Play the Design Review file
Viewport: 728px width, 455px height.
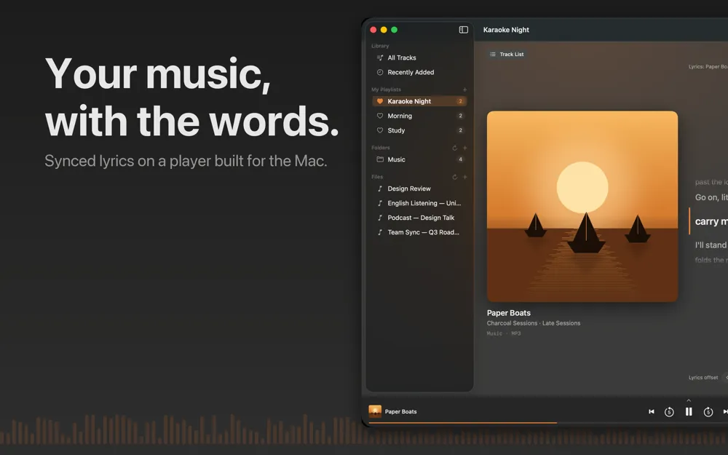click(x=419, y=189)
